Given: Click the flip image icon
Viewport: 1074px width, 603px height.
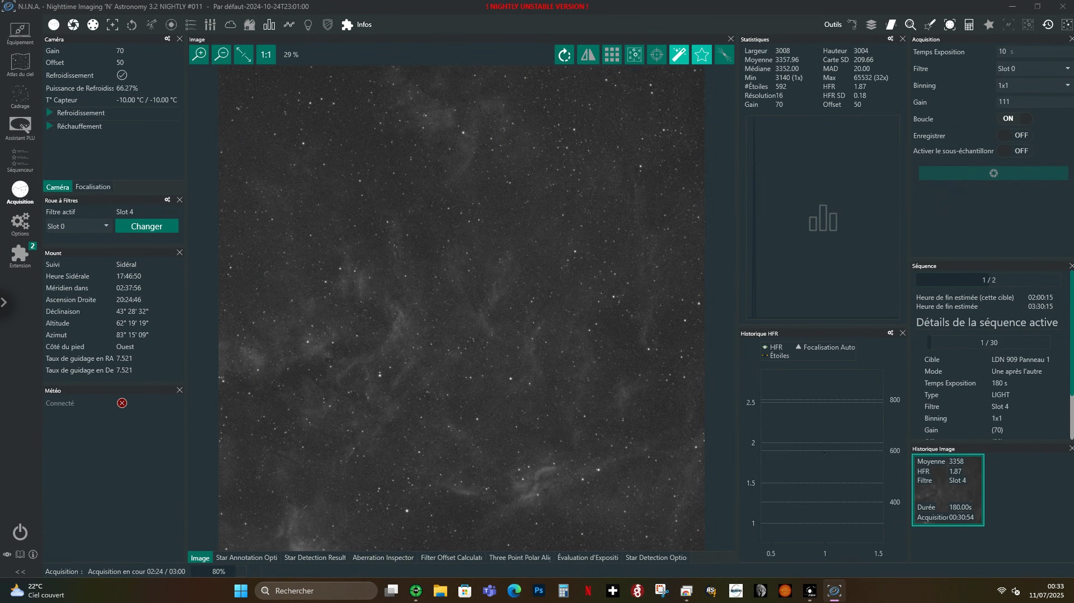Looking at the screenshot, I should [x=588, y=54].
